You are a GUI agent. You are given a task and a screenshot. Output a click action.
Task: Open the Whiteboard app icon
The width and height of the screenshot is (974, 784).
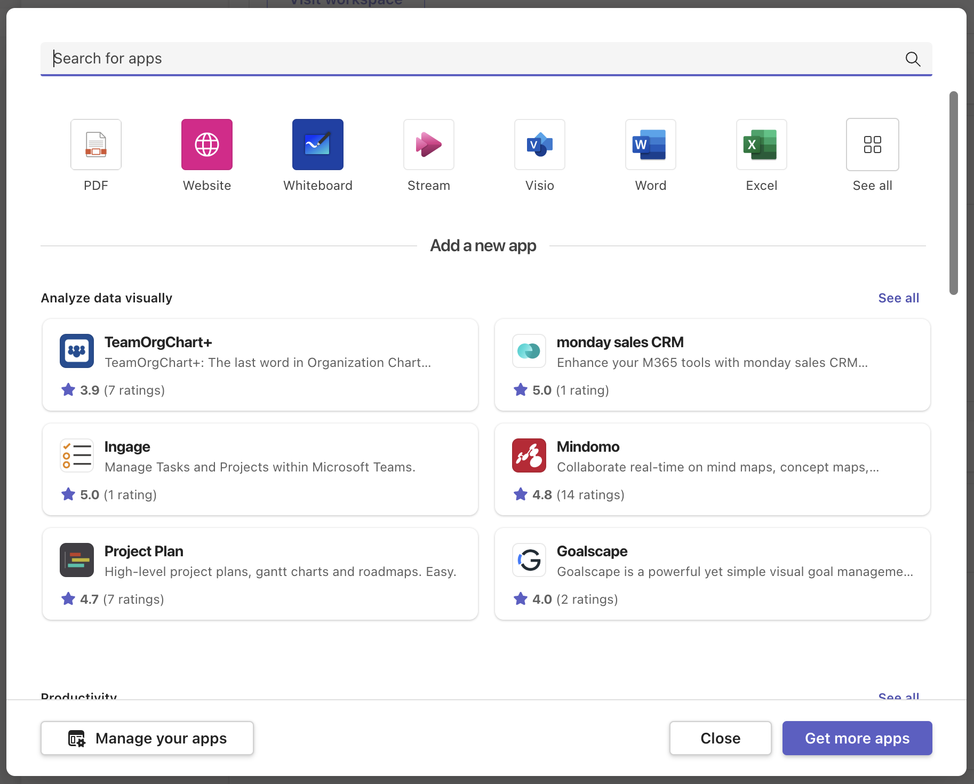pyautogui.click(x=318, y=145)
